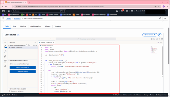Viewport: 170px width, 97px height.
Task: Fold the lambda_handler function at line 8
Action: click(x=44, y=61)
